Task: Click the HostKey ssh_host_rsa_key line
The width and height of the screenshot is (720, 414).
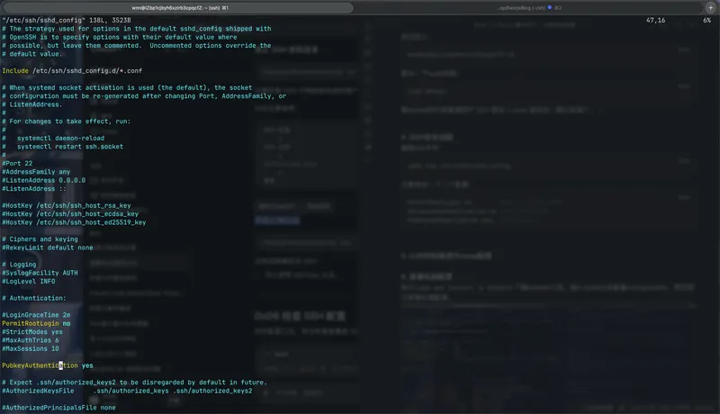Action: 67,205
